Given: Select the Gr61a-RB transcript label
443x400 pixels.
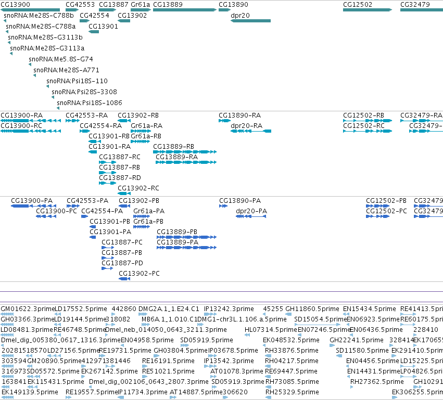Looking at the screenshot, I should click(x=146, y=136).
